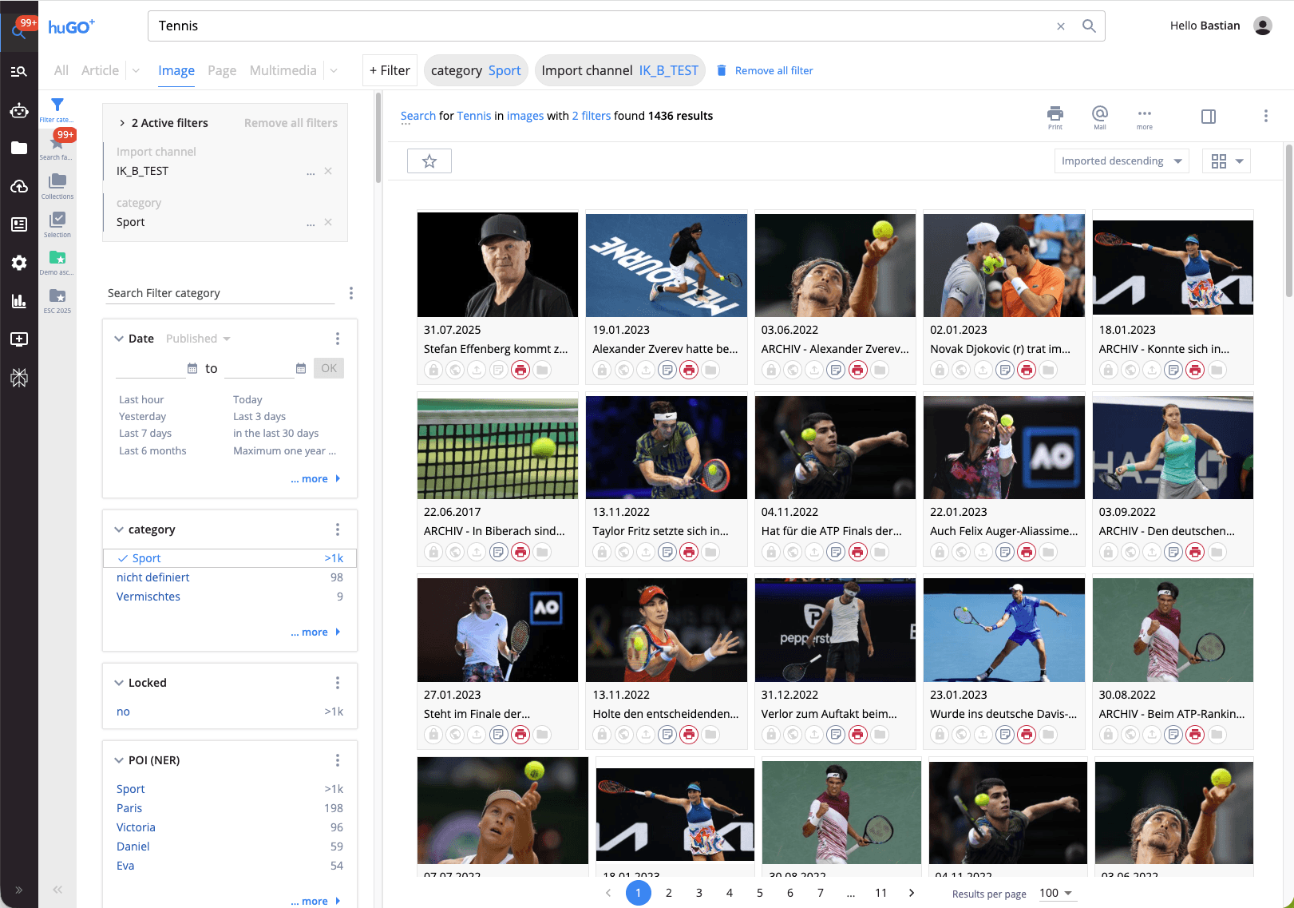Switch to the All tab

[x=61, y=70]
